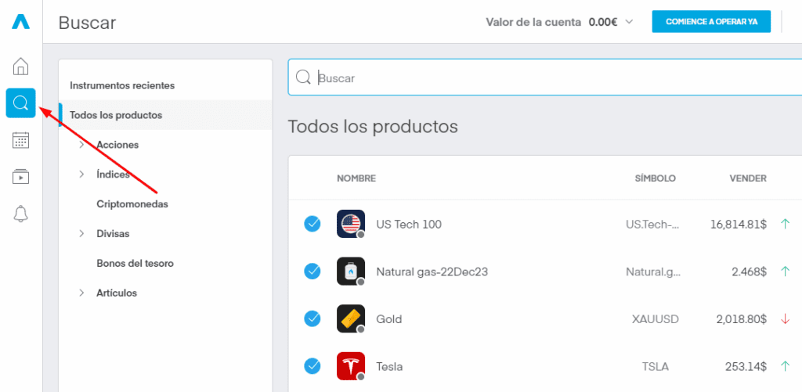The height and width of the screenshot is (392, 802).
Task: Click the blue brand logo at top left
Action: [21, 21]
